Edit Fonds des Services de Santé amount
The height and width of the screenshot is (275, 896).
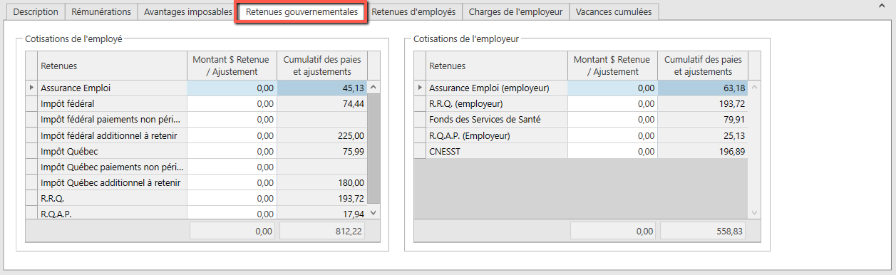click(613, 120)
